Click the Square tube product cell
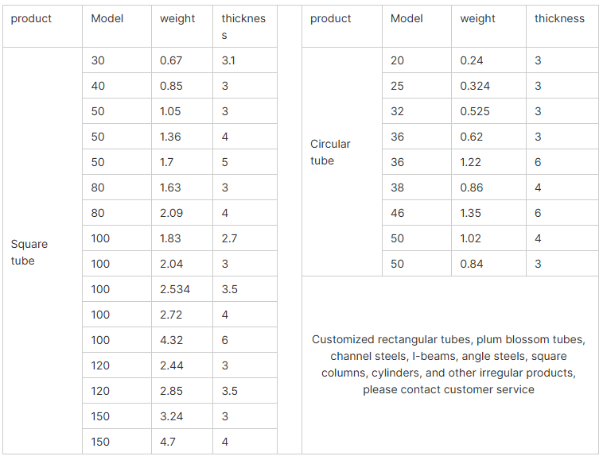 click(42, 251)
